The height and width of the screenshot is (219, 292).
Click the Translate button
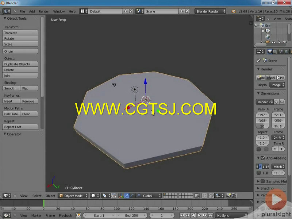point(20,32)
